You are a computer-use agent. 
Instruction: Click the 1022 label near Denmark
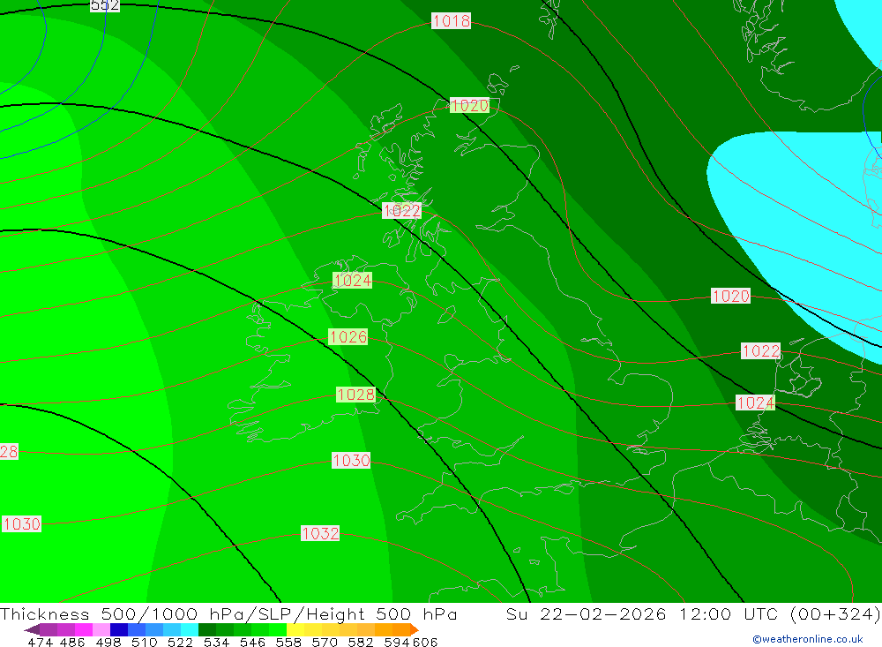point(761,350)
